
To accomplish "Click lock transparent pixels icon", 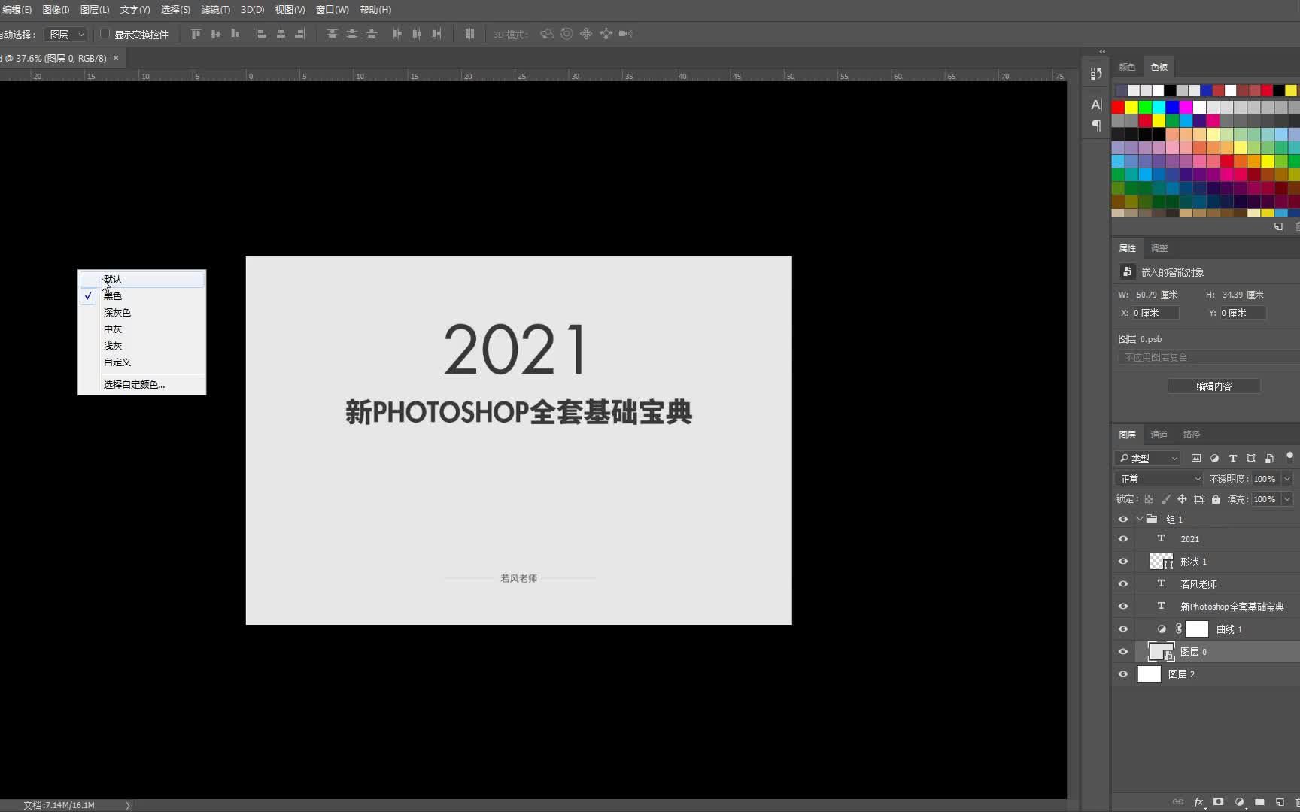I will pyautogui.click(x=1149, y=499).
